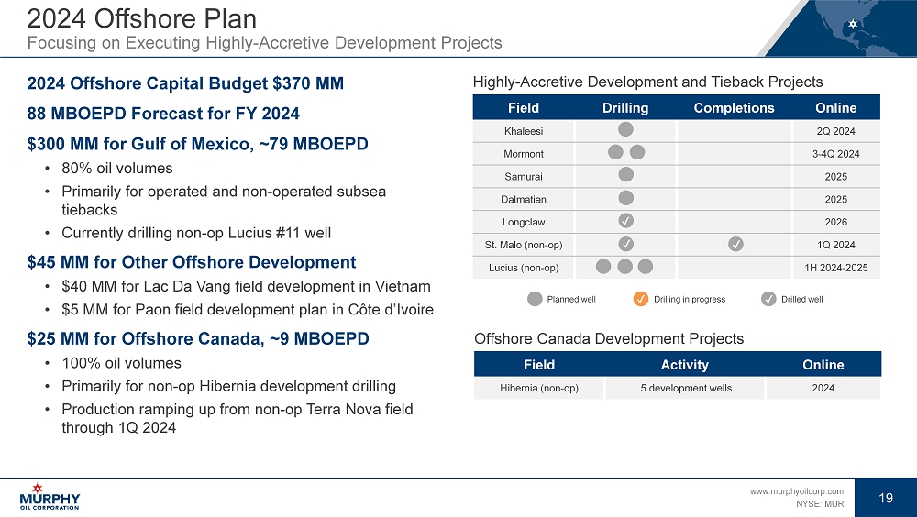Click the Khaleesi planned well circle
Screen dimensions: 917x517
625,130
